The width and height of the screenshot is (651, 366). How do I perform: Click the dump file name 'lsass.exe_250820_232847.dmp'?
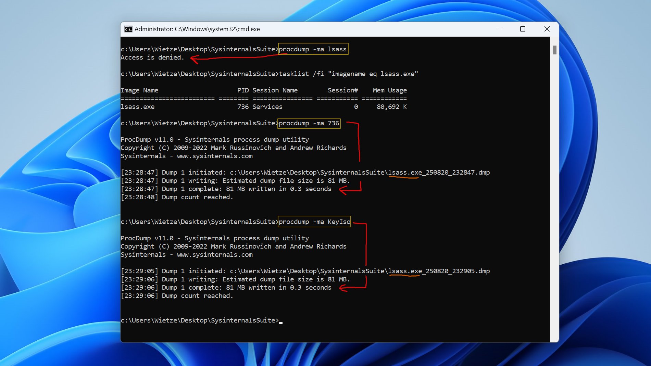(439, 172)
